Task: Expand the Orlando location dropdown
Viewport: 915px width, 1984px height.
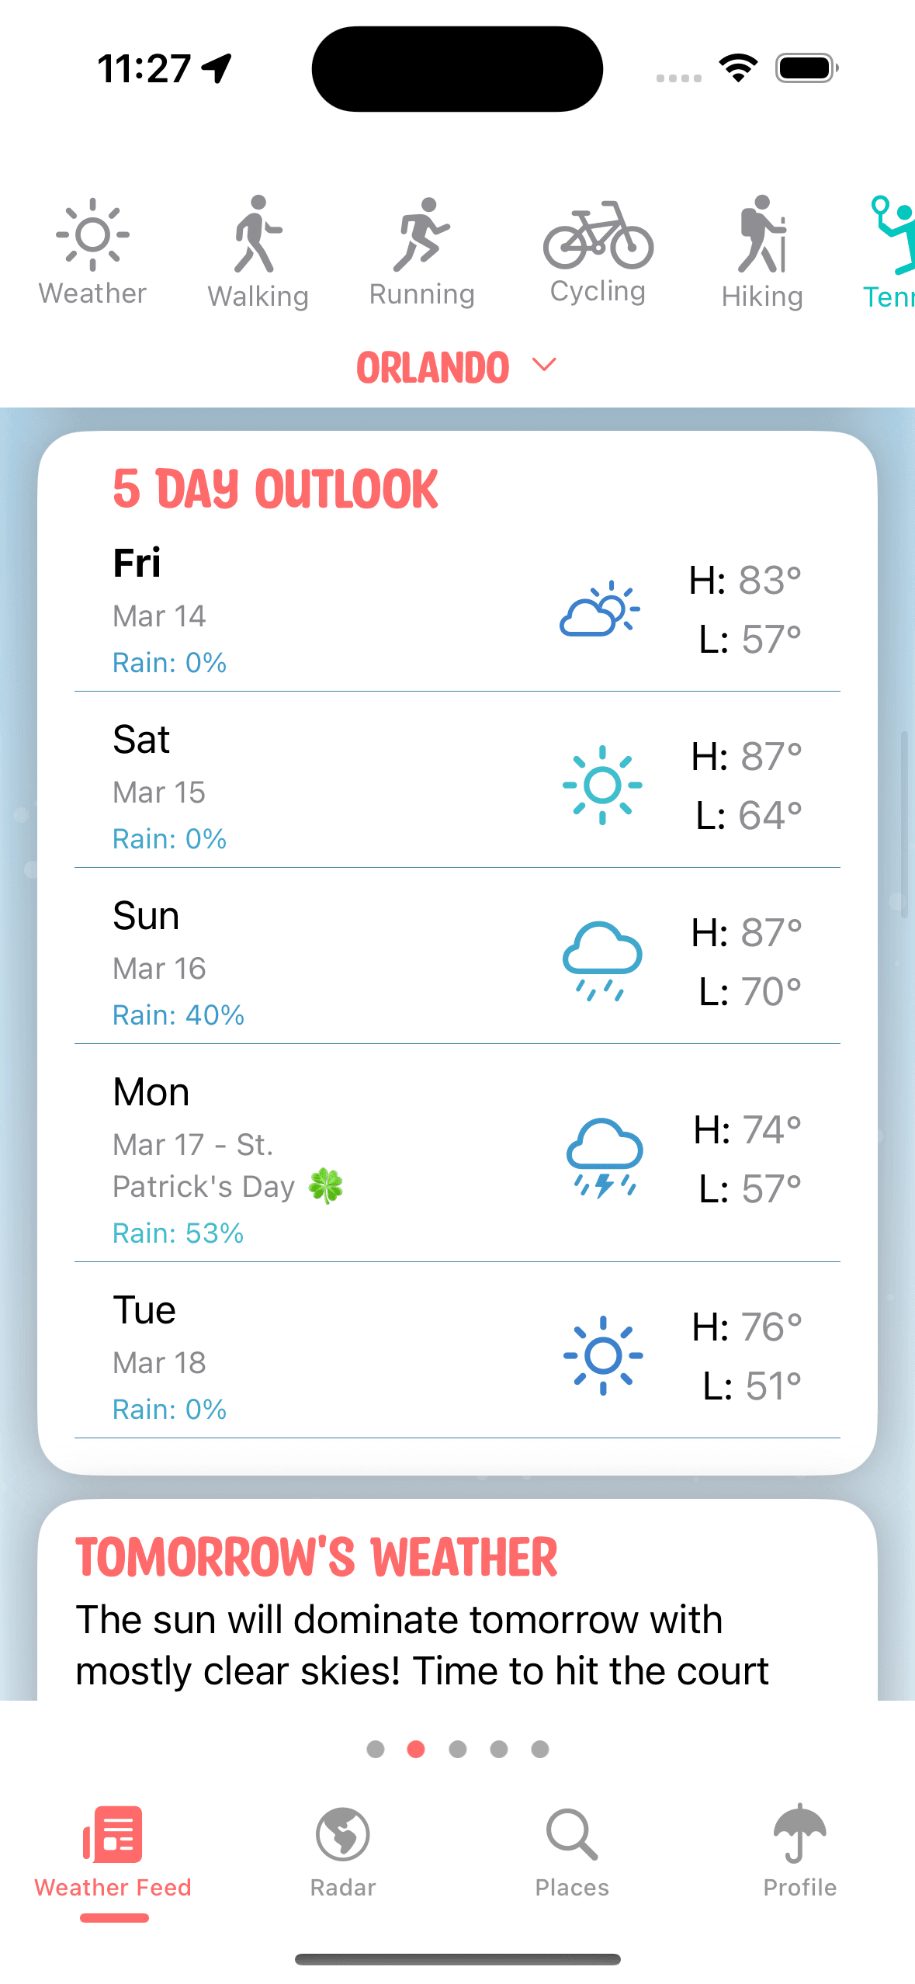Action: tap(456, 366)
